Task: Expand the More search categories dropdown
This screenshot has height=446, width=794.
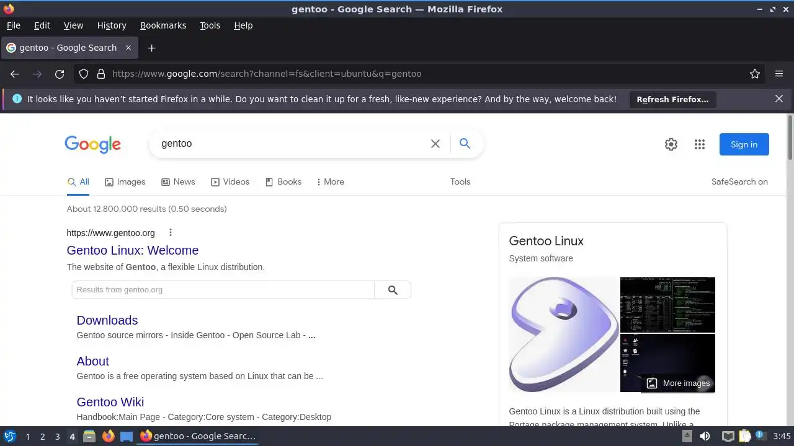Action: 330,181
